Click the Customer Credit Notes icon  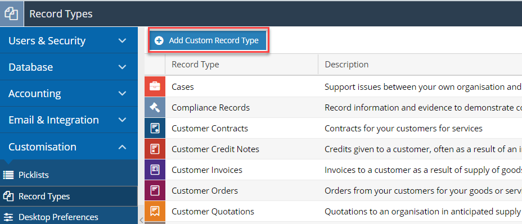point(155,149)
